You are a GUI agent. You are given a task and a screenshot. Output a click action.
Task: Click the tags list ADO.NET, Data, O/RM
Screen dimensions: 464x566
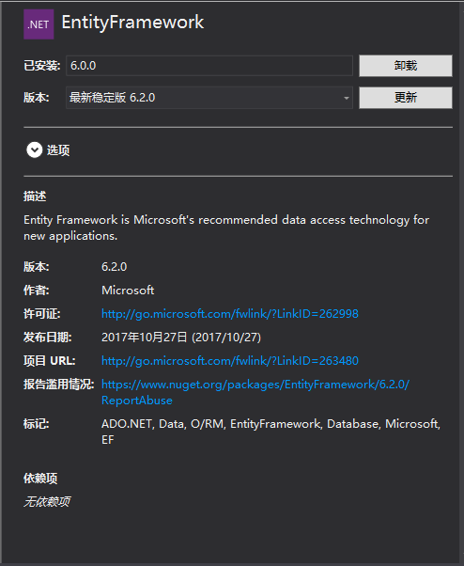pos(271,432)
